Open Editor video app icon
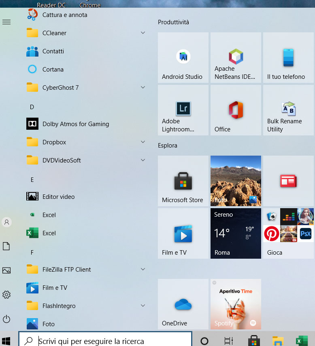 [x=32, y=196]
